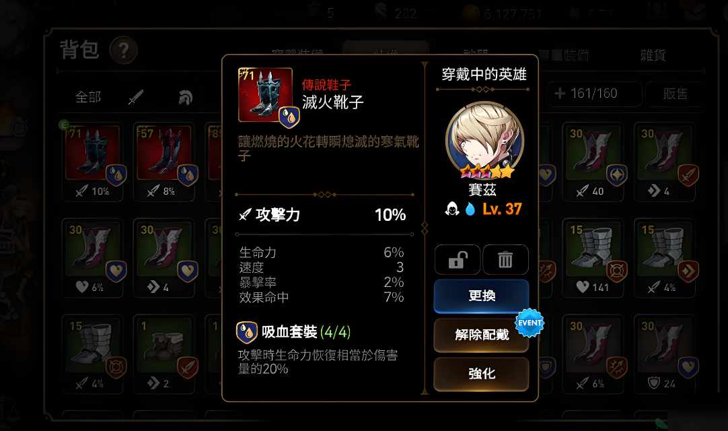The width and height of the screenshot is (728, 431).
Task: Select the helmet filter icon
Action: 186,97
